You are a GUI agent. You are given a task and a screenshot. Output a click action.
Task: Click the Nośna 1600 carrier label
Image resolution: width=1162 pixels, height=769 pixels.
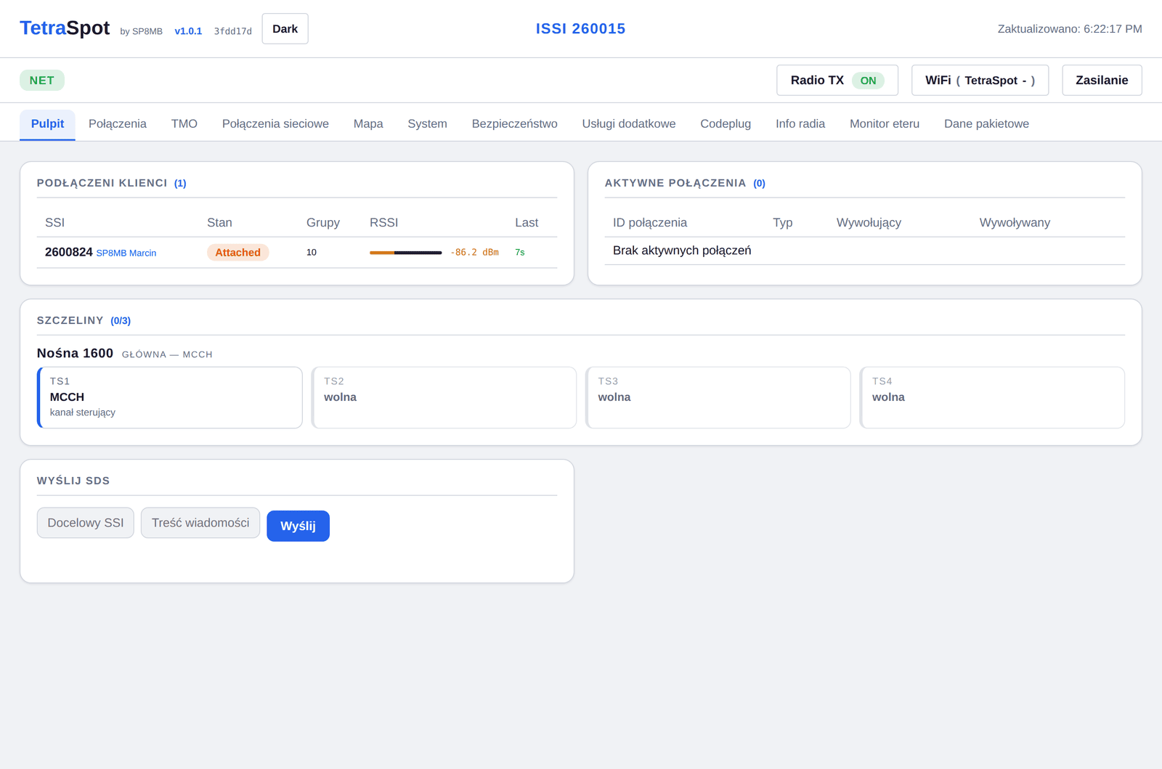click(75, 354)
